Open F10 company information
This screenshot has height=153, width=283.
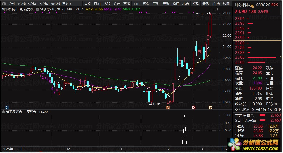(136, 4)
